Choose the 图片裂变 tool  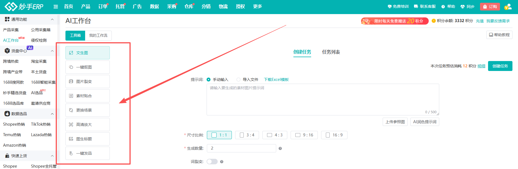(88, 81)
